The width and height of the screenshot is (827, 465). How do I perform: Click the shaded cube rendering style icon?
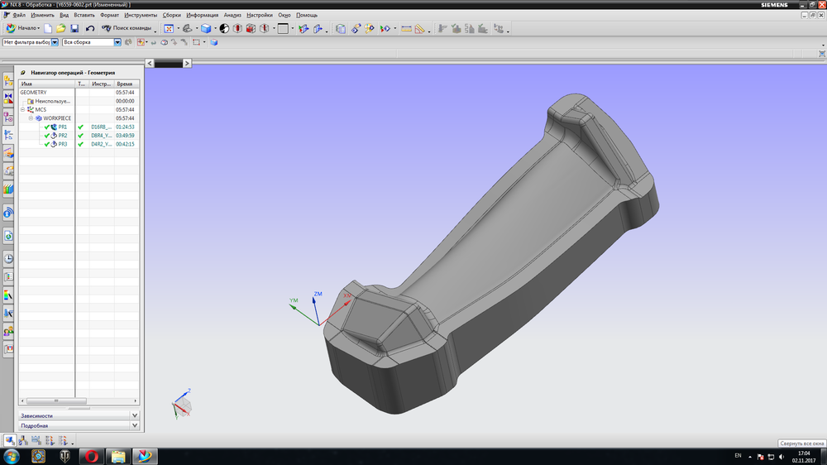point(206,29)
